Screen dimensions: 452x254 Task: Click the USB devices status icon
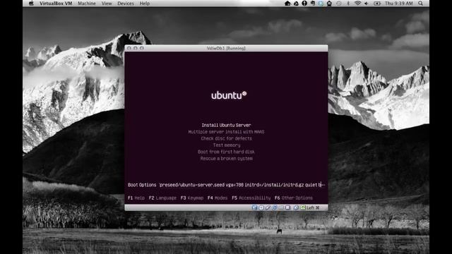coord(268,207)
